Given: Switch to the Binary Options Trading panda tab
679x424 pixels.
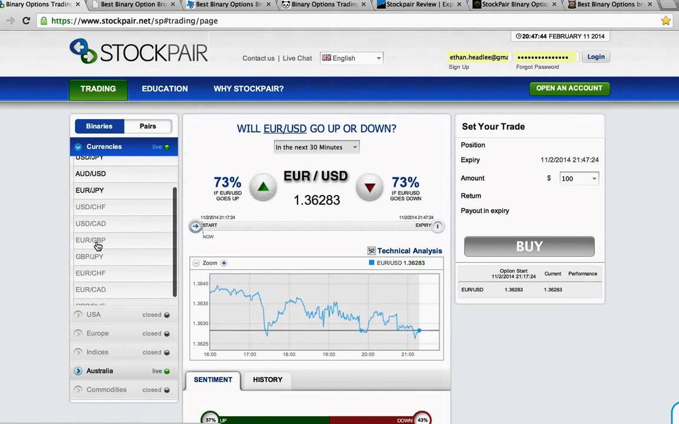Looking at the screenshot, I should coord(325,4).
